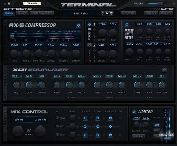The width and height of the screenshot is (177, 146).
Task: Click the compressor Release knob
Action: [x=63, y=53]
